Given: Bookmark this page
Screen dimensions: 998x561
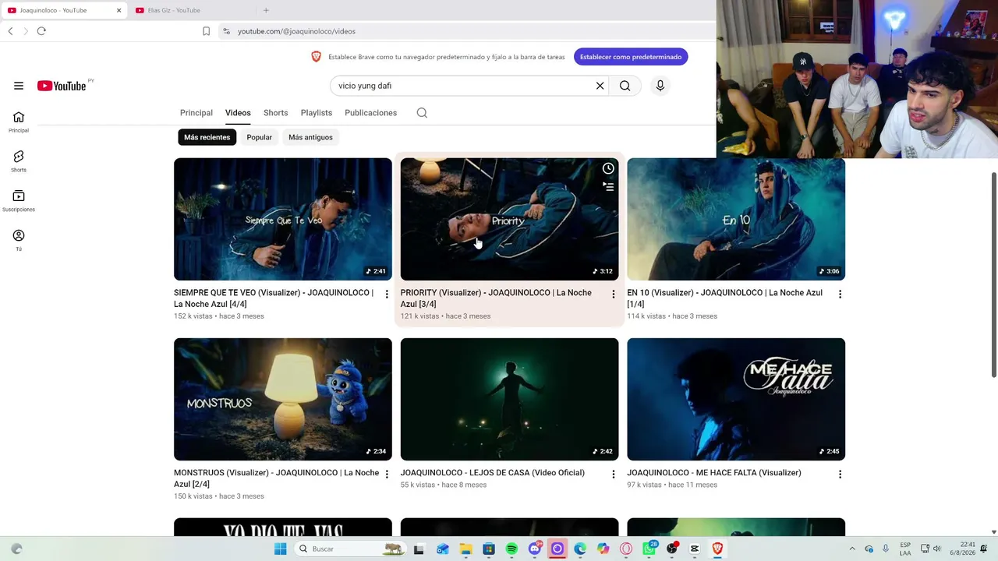Looking at the screenshot, I should pos(206,31).
